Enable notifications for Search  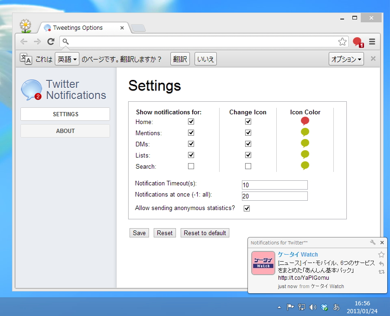191,166
